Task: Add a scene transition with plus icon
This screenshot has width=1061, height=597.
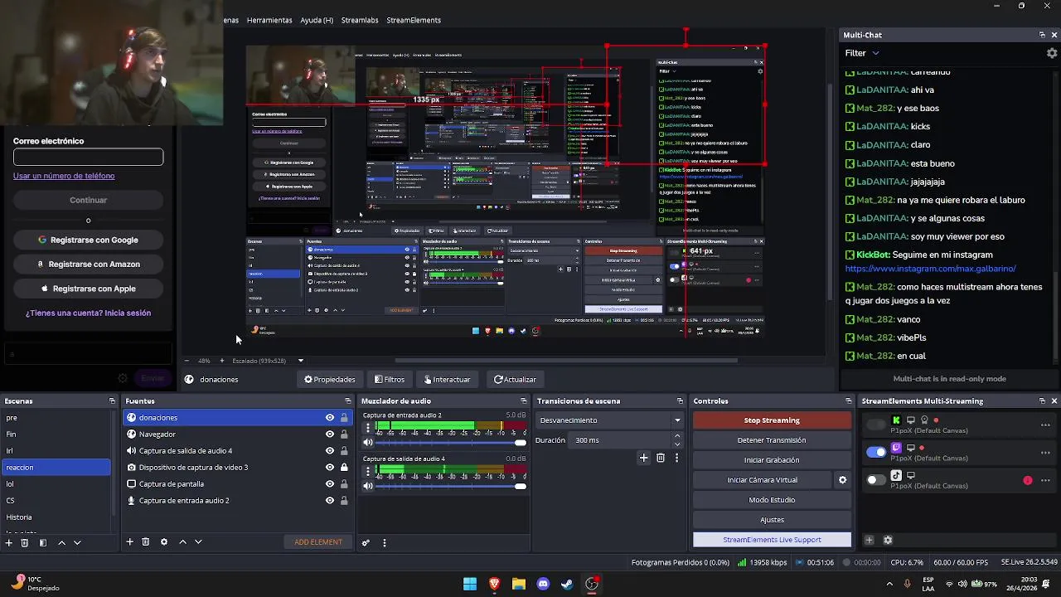Action: [643, 458]
